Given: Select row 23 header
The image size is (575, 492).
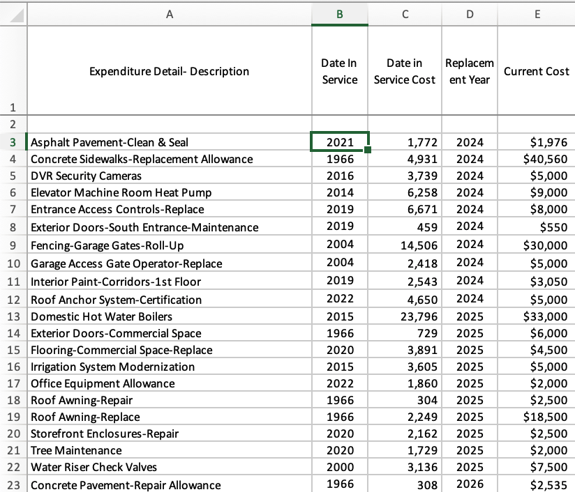Looking at the screenshot, I should click(x=13, y=485).
